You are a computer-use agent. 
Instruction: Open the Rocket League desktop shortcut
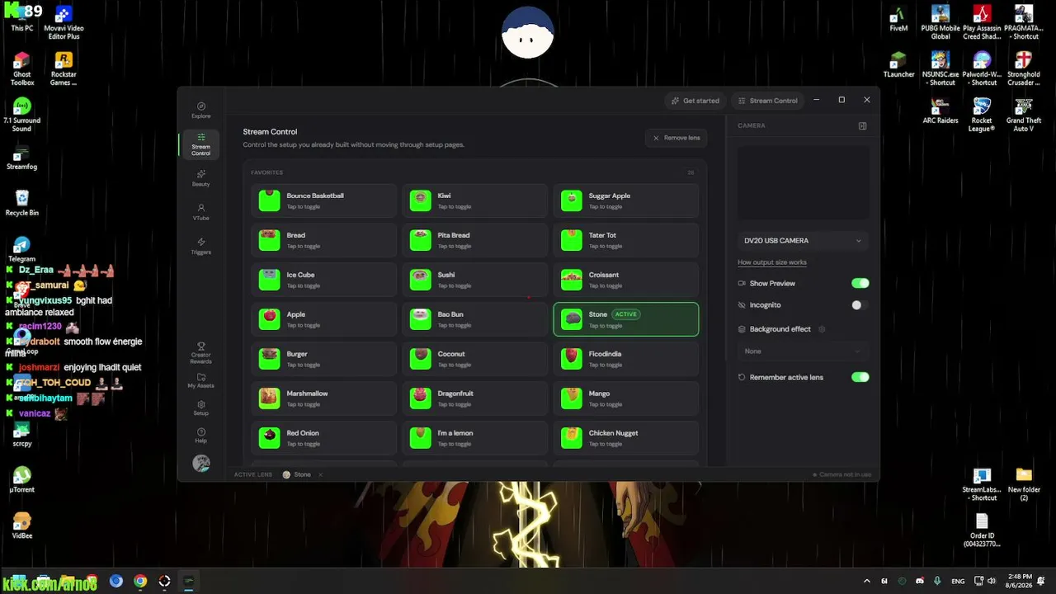coord(982,115)
